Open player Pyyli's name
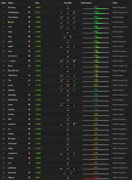This screenshot has height=180, width=132. pos(10,37)
